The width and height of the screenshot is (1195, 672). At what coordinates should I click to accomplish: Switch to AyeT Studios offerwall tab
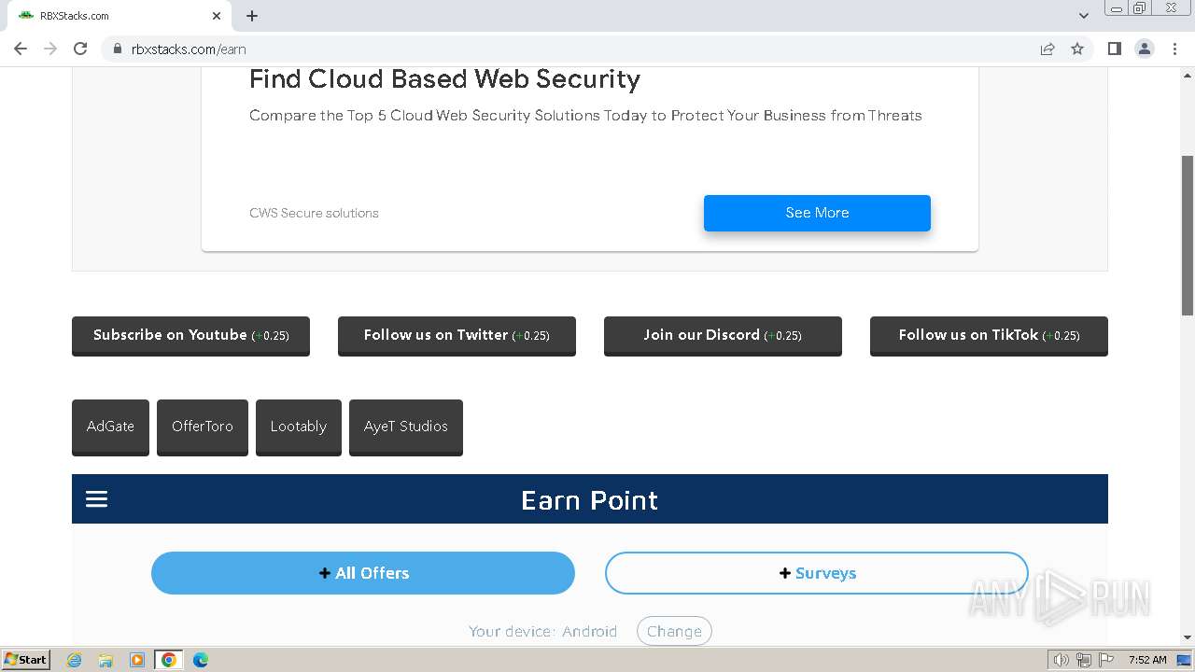click(x=406, y=427)
